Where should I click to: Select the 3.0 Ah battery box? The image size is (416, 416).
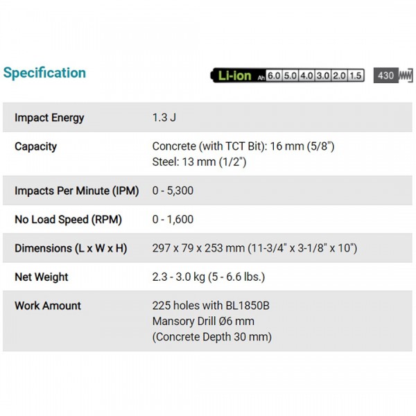click(x=323, y=76)
